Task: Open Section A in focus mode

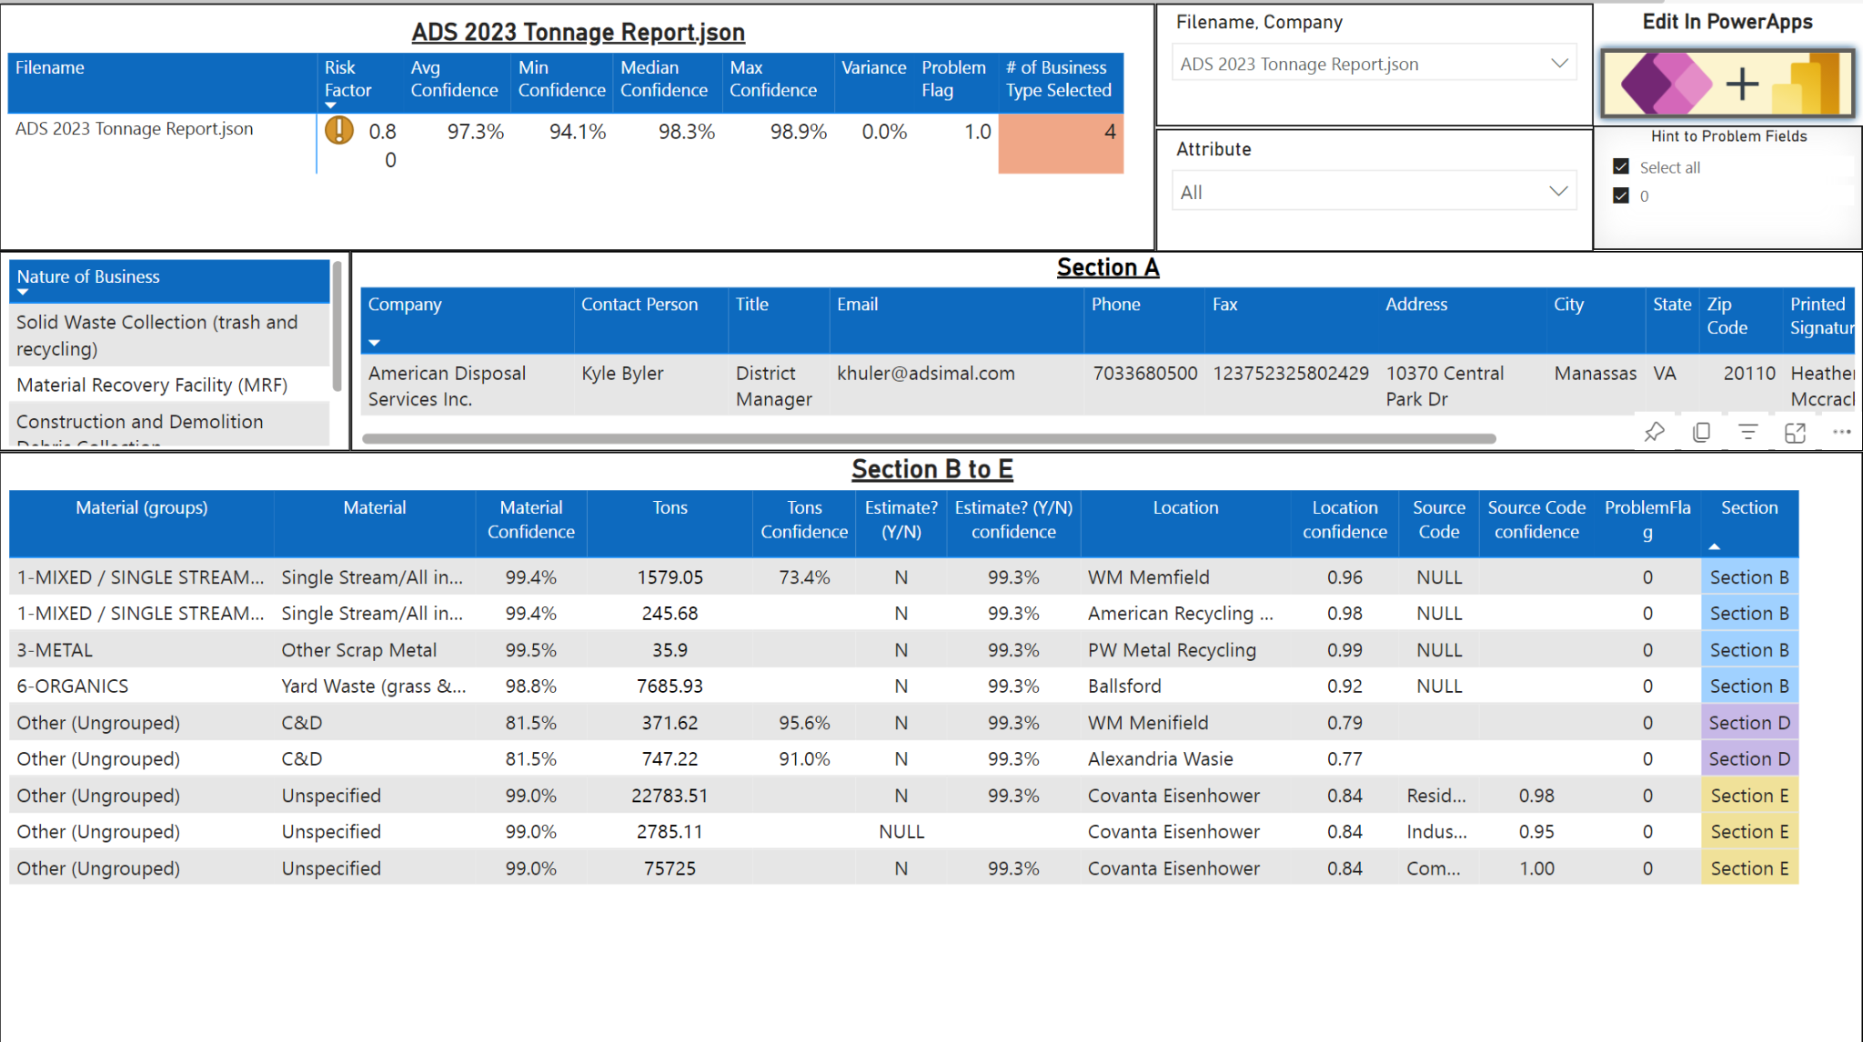Action: [x=1795, y=433]
